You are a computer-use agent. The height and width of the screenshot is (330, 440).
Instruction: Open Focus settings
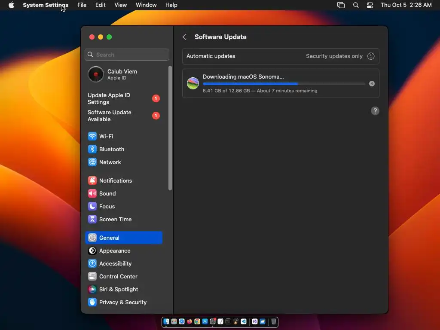tap(123, 207)
